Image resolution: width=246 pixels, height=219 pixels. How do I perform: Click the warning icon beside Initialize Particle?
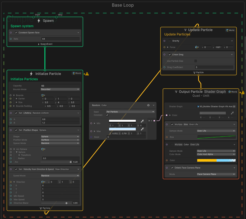[x=87, y=74]
